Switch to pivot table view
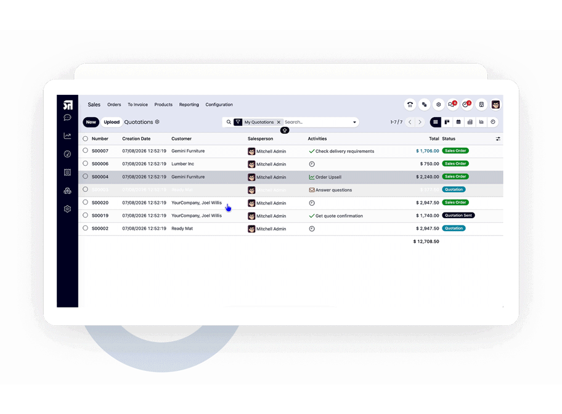This screenshot has width=562, height=414. (x=470, y=122)
